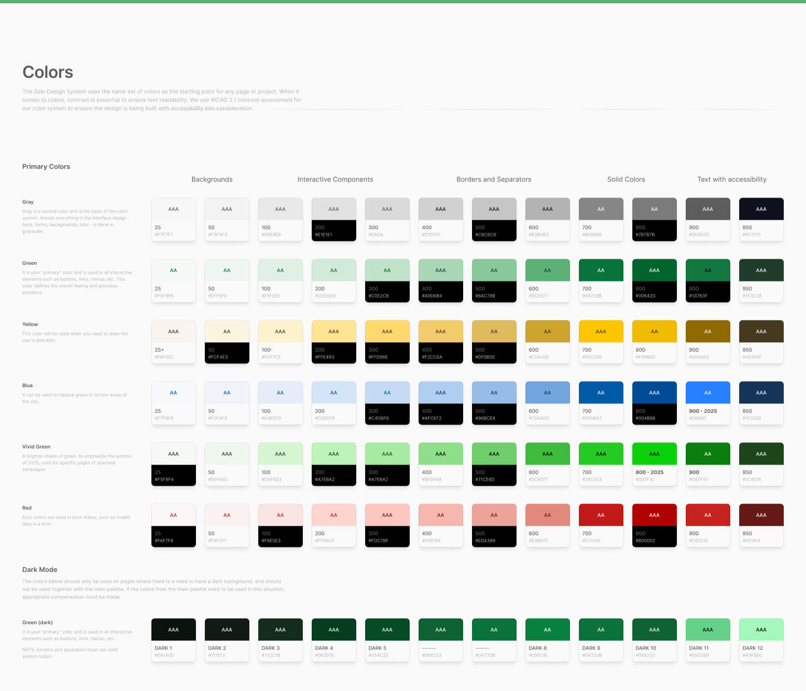Click the Red 950 maroon swatch
The height and width of the screenshot is (691, 806).
[x=761, y=525]
